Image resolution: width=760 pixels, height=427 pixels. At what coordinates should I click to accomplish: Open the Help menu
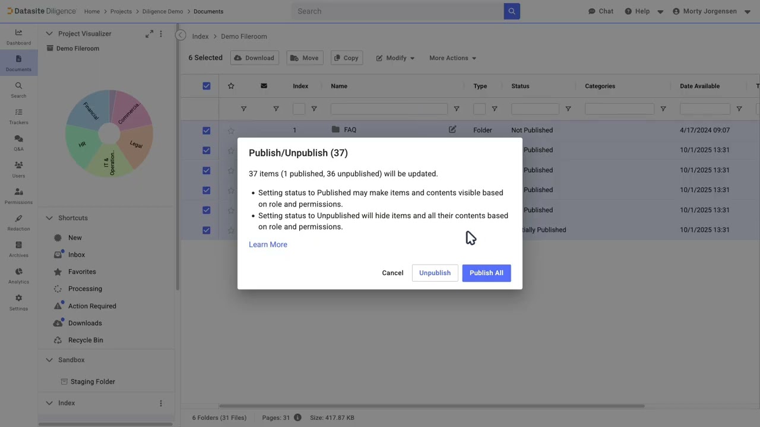click(x=644, y=11)
